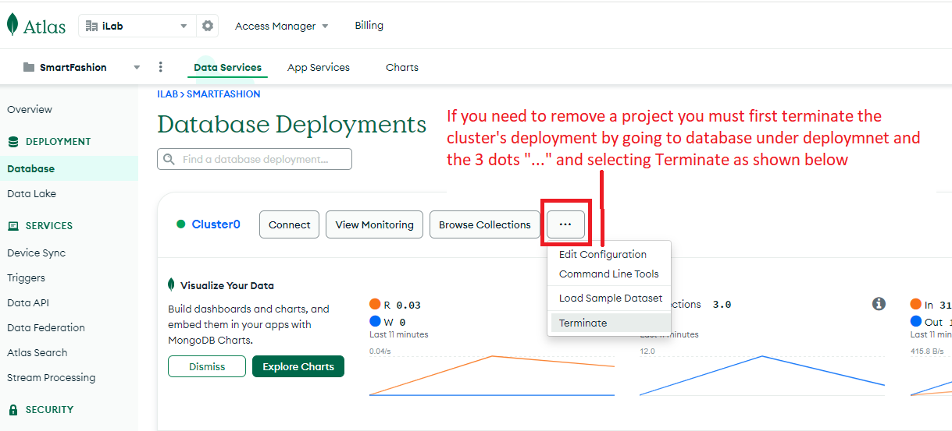Click the Security padlock icon
952x431 pixels.
(x=13, y=410)
